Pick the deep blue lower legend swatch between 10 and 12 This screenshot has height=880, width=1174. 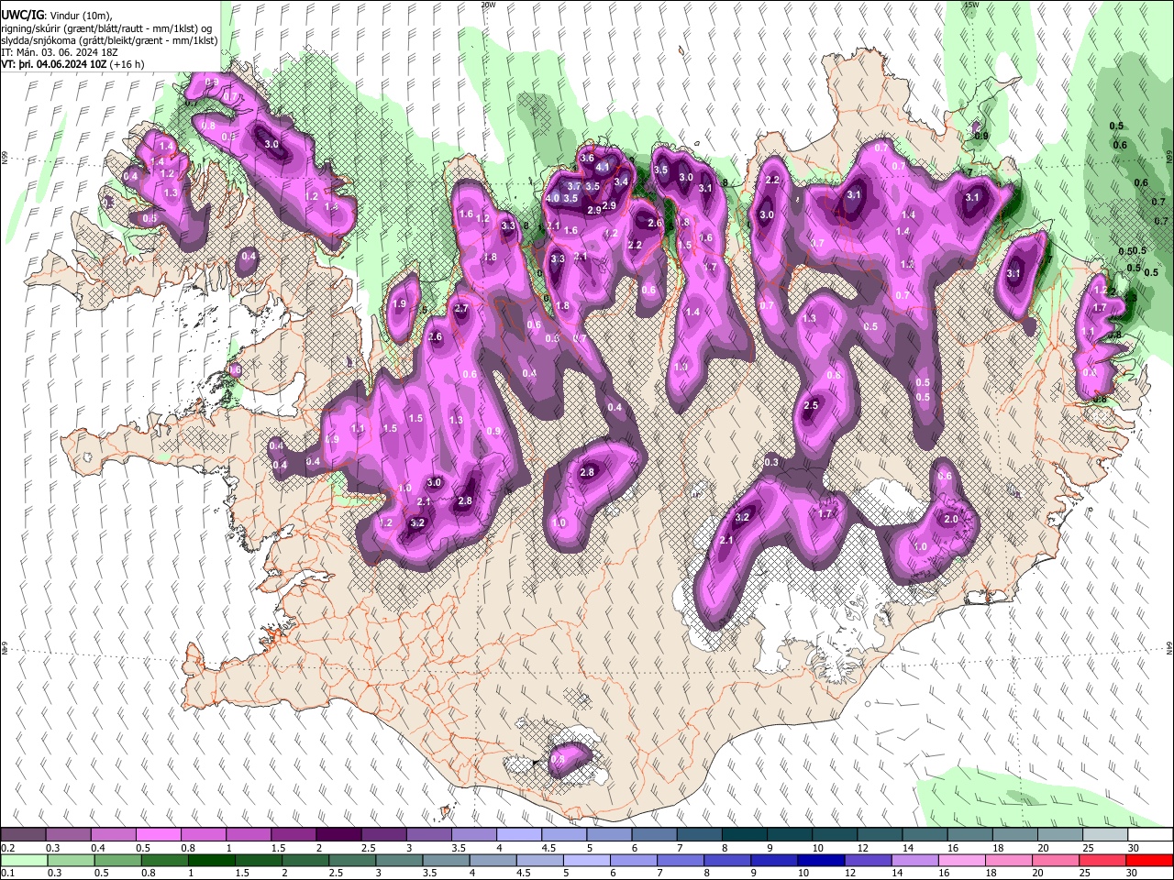822,860
